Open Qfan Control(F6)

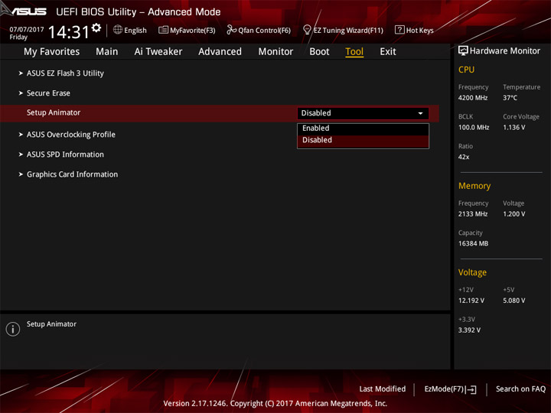point(259,30)
